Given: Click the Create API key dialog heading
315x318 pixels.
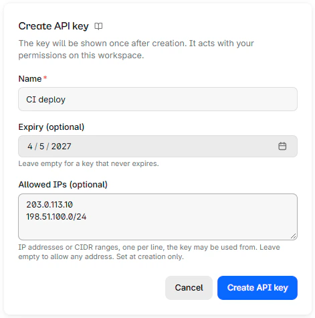Looking at the screenshot, I should pyautogui.click(x=54, y=26).
